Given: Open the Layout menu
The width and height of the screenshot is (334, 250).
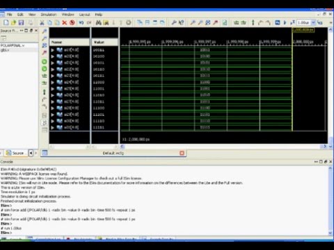Looking at the screenshot, I should click(x=84, y=15).
